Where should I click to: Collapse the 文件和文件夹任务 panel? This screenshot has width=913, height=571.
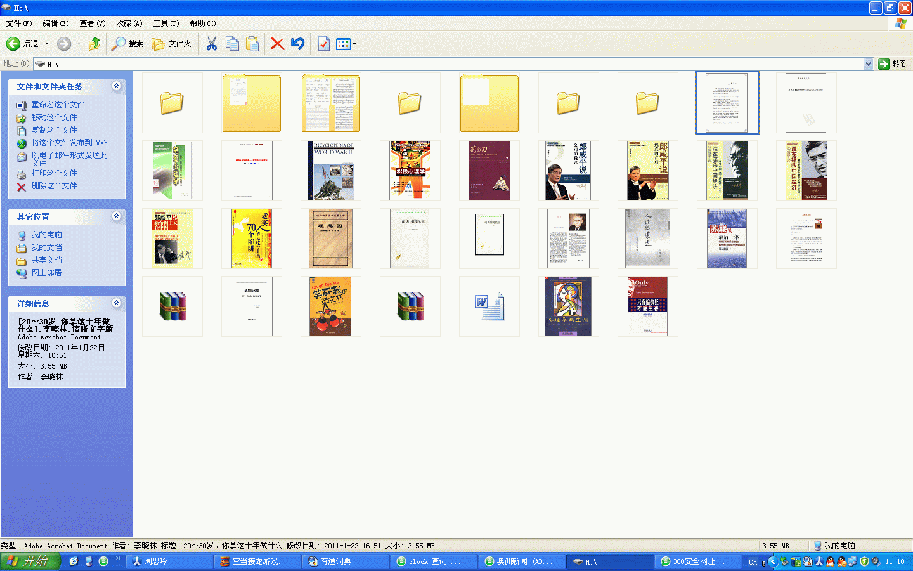(116, 86)
